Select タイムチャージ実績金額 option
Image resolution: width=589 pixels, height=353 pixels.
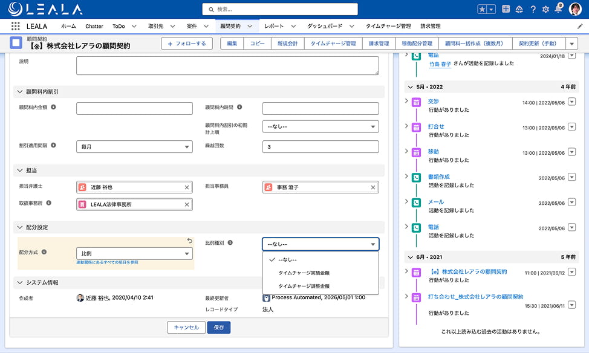tap(321, 273)
